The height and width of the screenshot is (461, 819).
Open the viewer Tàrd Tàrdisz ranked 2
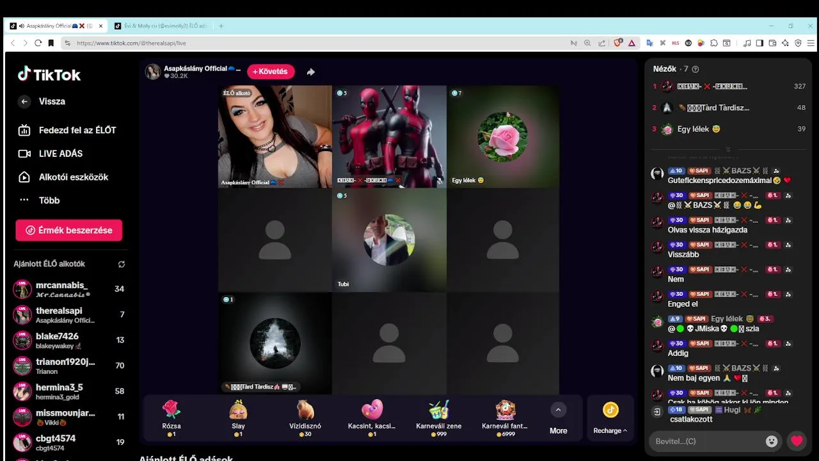click(729, 108)
